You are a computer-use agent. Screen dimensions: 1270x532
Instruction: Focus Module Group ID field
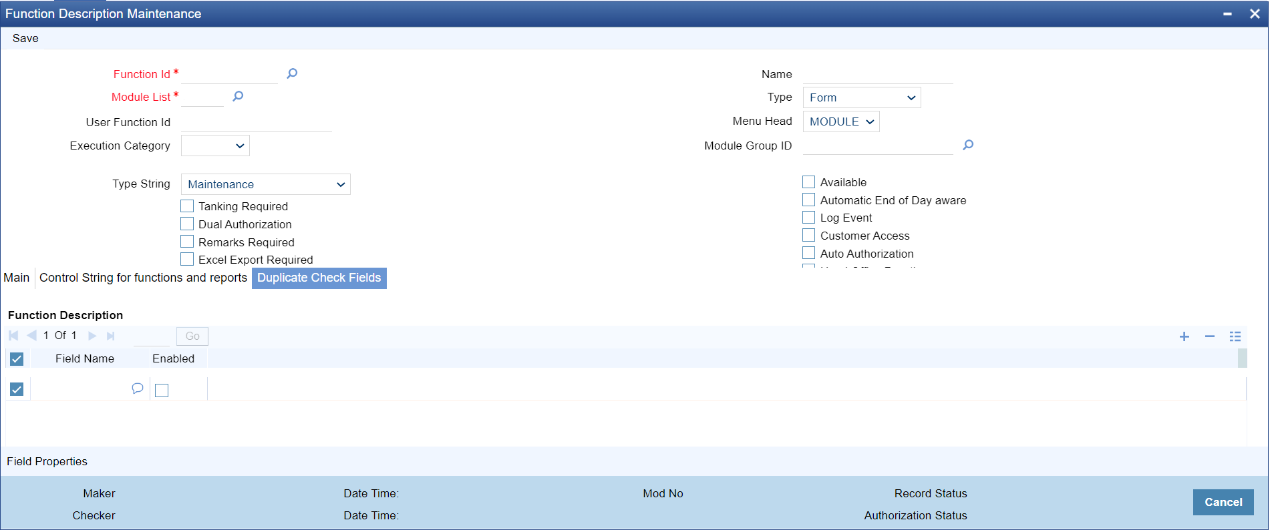pyautogui.click(x=878, y=145)
